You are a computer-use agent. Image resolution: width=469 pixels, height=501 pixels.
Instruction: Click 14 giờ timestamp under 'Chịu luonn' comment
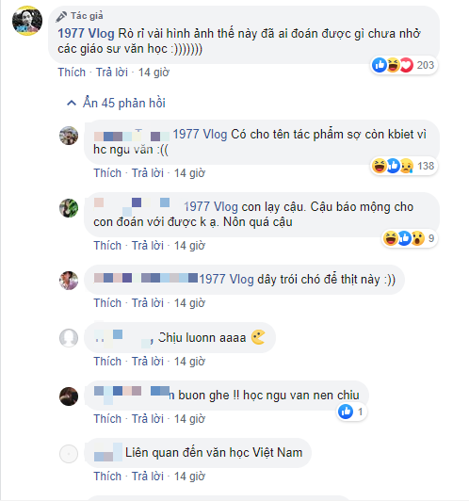point(189,362)
